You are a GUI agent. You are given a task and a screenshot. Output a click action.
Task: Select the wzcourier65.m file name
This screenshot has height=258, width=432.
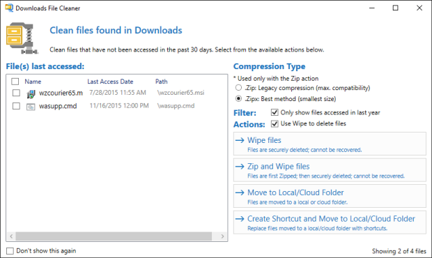click(61, 93)
